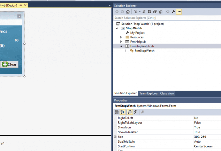Toggle Categorized view in Properties
221x151 pixels.
[x=117, y=112]
